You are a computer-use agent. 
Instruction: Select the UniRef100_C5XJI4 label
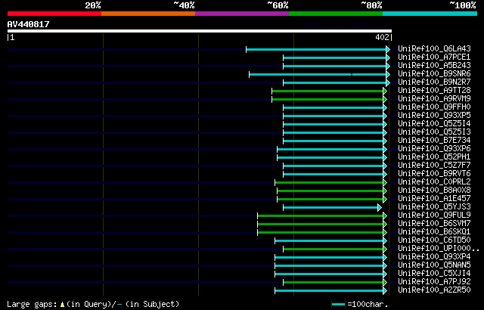pyautogui.click(x=434, y=274)
